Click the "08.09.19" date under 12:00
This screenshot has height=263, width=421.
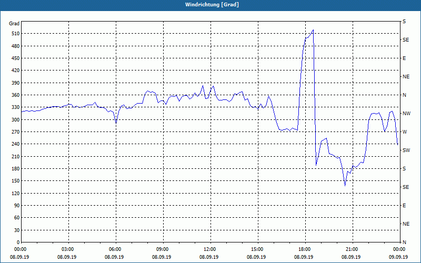[209, 257]
